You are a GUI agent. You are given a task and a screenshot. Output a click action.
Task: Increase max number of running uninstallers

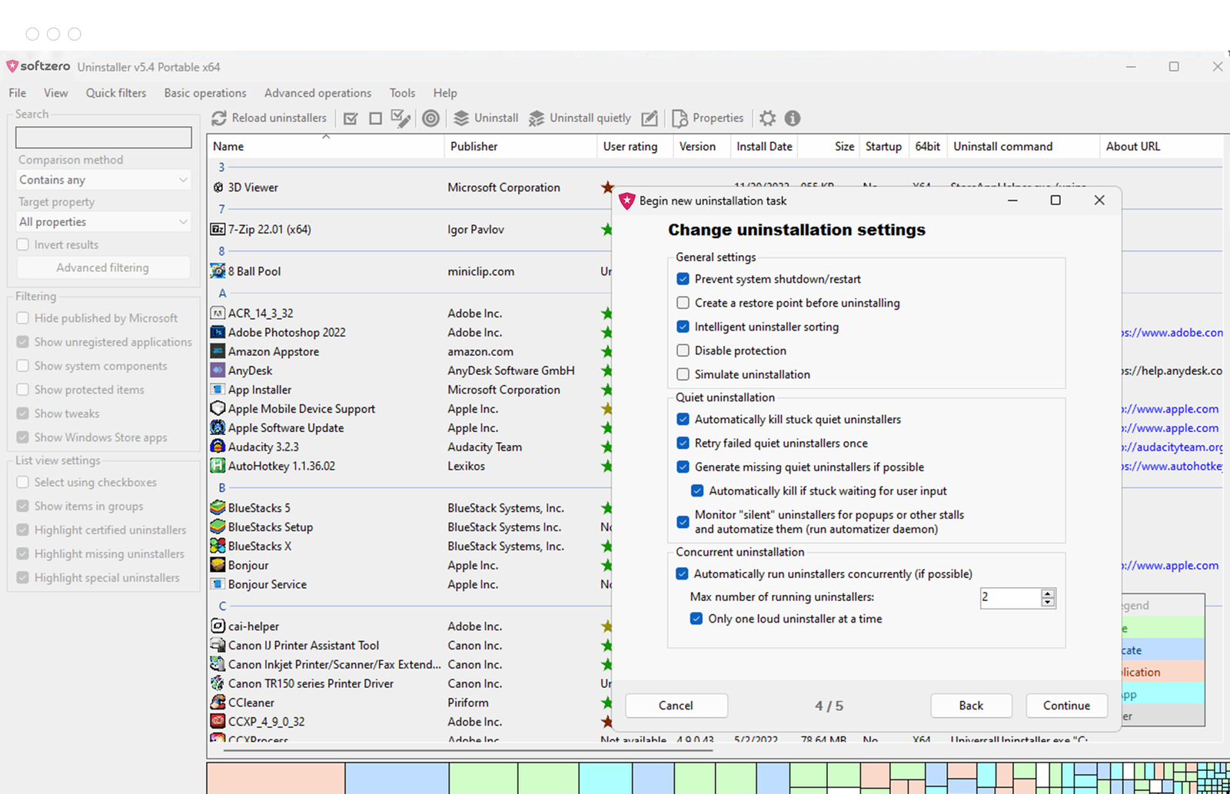[1048, 593]
